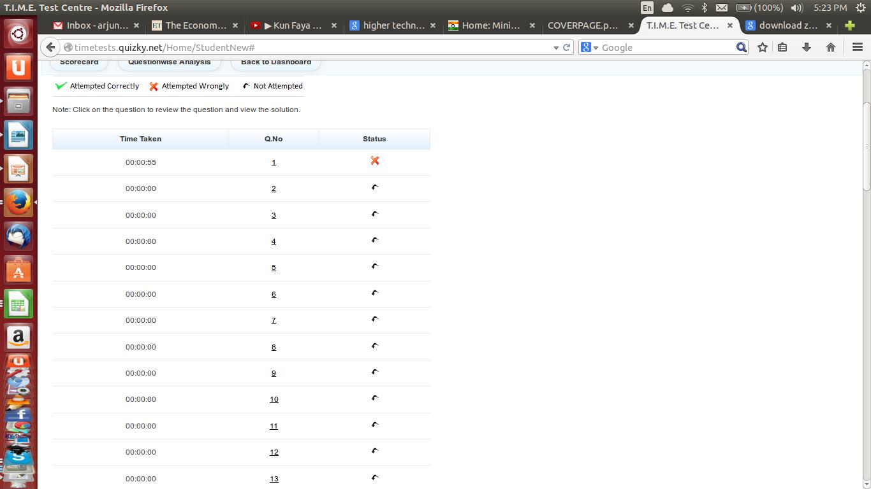Reload the page with the refresh icon
This screenshot has width=871, height=489.
click(x=566, y=48)
